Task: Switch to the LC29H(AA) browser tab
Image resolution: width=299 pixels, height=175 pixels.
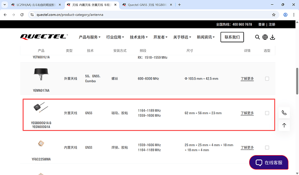Action: click(36, 5)
